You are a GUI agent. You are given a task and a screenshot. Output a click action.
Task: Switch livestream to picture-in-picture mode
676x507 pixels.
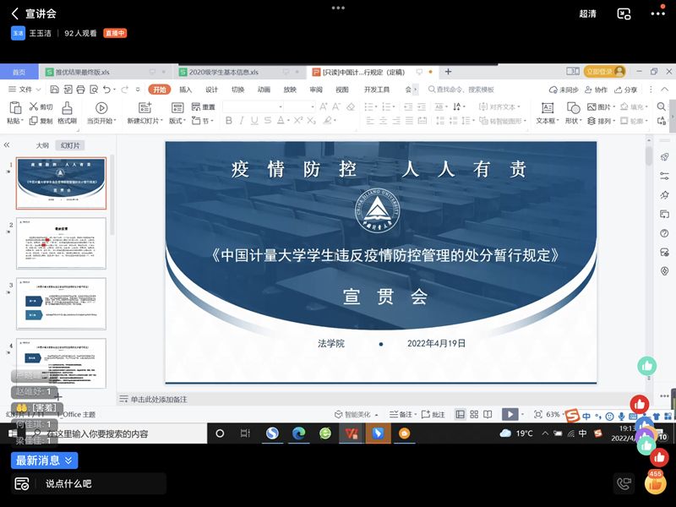point(624,14)
